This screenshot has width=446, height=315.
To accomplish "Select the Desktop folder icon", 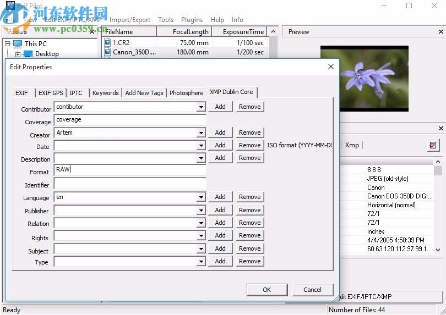I will point(28,54).
